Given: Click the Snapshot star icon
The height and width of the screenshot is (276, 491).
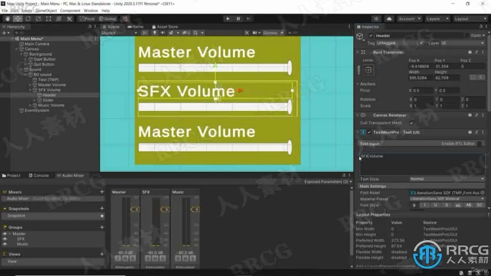Looking at the screenshot, I should pos(102,215).
